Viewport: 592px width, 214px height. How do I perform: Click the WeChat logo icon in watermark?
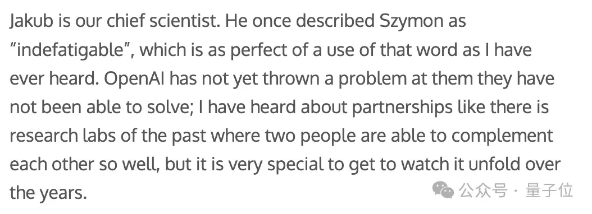443,189
